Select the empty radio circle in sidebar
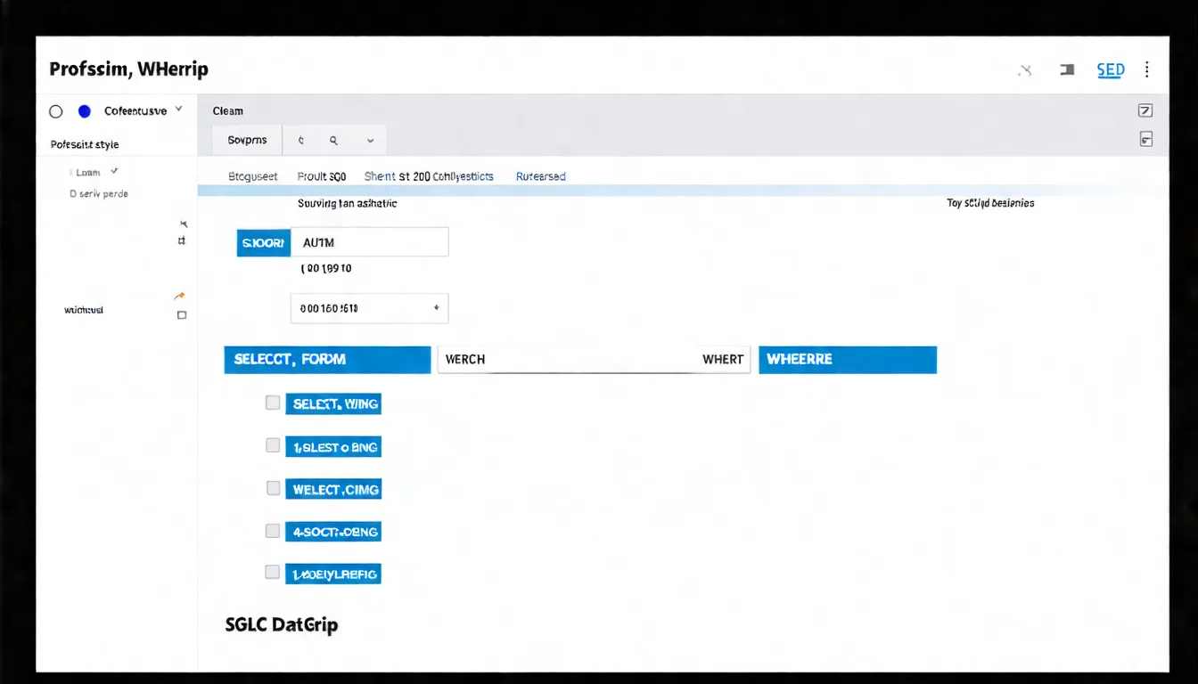Screen dimensions: 1198x684 tap(56, 111)
